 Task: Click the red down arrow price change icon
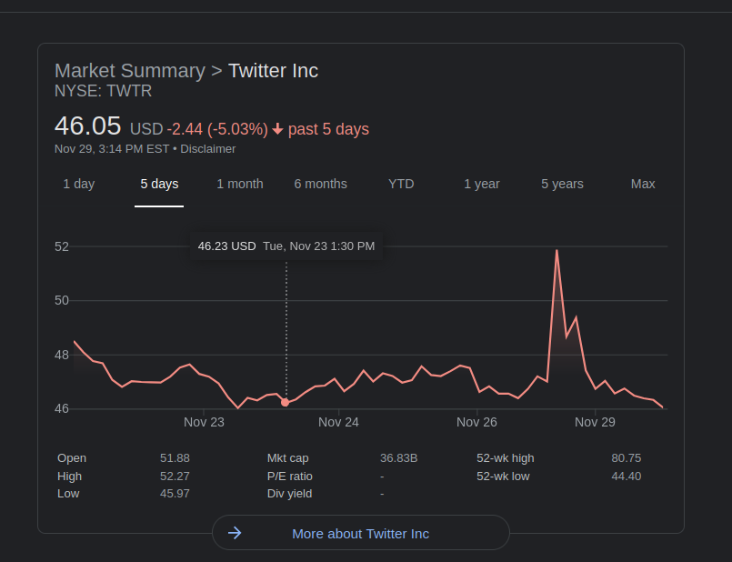(277, 129)
